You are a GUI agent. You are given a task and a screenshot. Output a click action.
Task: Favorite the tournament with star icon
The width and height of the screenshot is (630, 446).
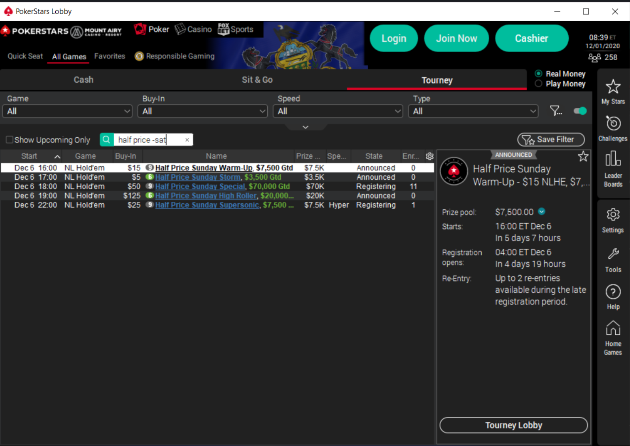[583, 156]
